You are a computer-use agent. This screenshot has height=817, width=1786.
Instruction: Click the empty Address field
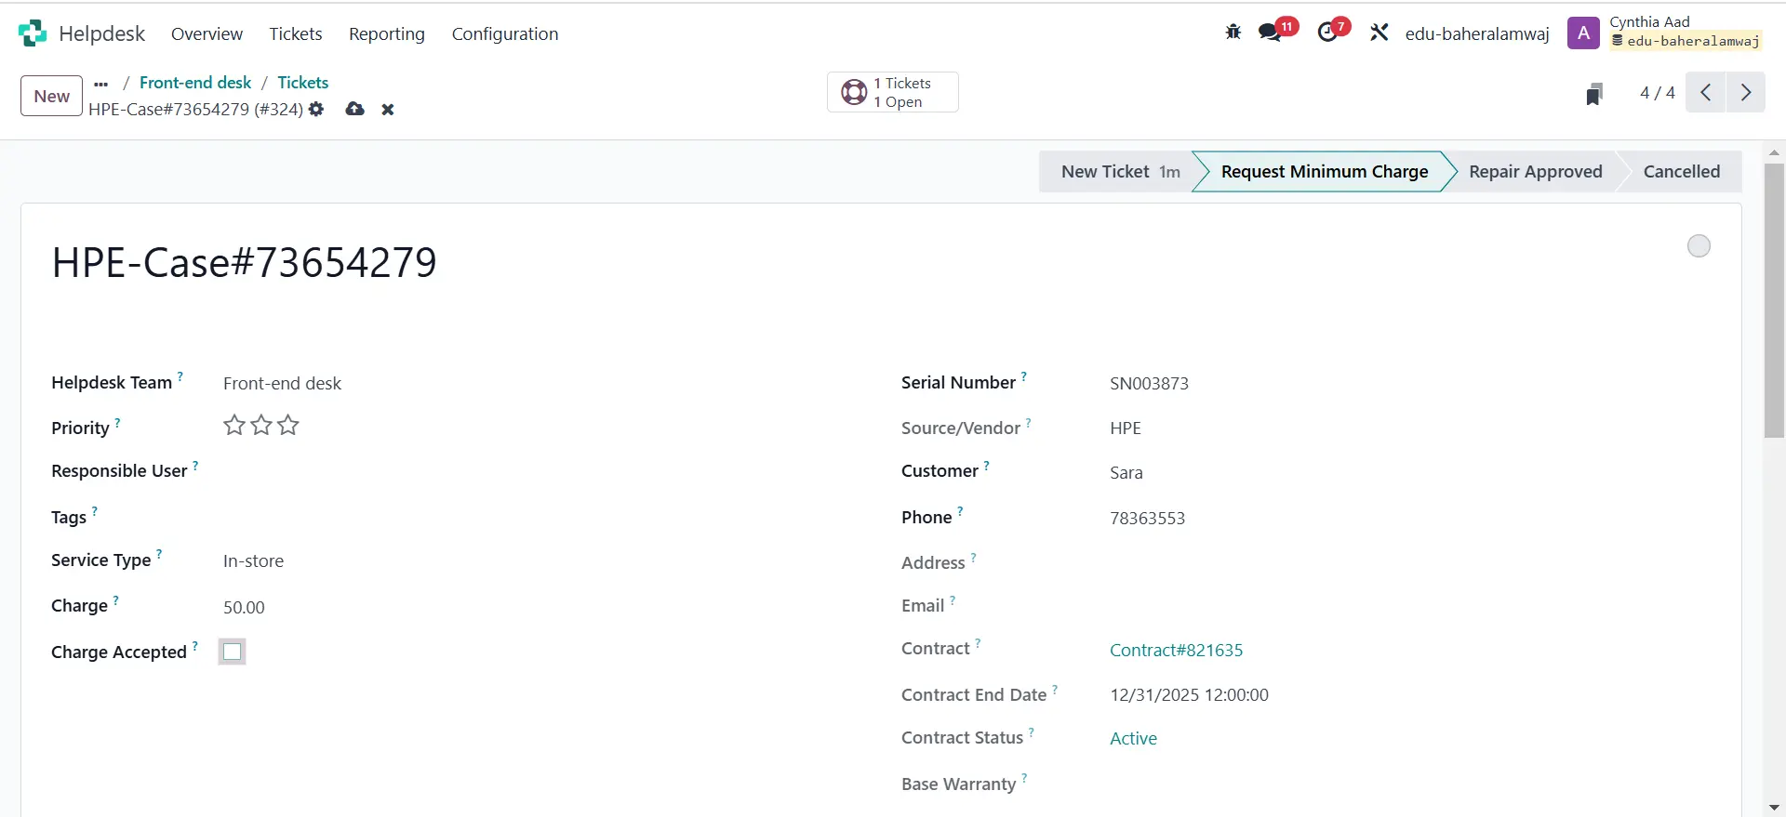(1409, 562)
